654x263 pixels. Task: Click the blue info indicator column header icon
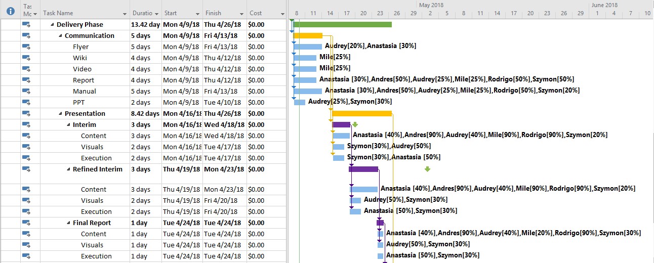tap(10, 10)
